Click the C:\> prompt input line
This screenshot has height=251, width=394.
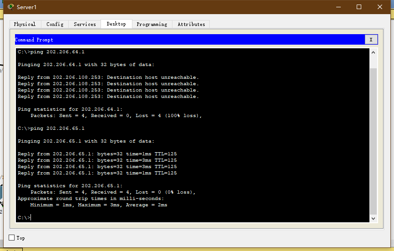(x=24, y=218)
